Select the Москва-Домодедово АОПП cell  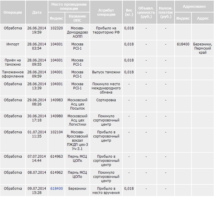77,32
